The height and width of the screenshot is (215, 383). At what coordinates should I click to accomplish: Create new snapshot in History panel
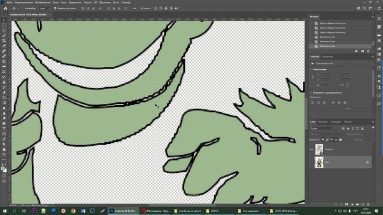pyautogui.click(x=362, y=51)
